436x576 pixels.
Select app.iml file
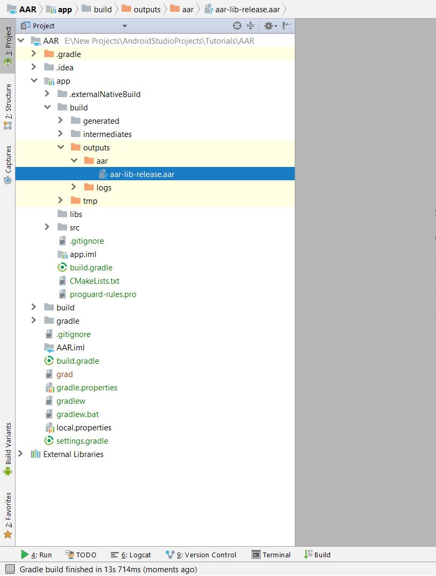155,254
